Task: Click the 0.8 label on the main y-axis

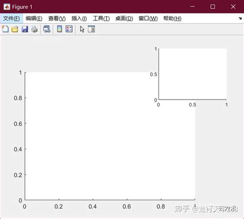Action: tap(18, 98)
